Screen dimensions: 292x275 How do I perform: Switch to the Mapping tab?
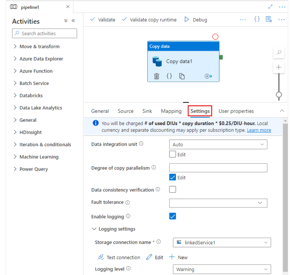pyautogui.click(x=171, y=111)
